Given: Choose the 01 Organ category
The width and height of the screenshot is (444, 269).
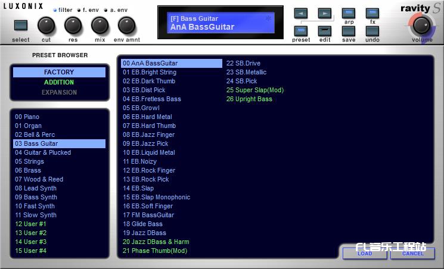Looking at the screenshot, I should (x=59, y=126).
